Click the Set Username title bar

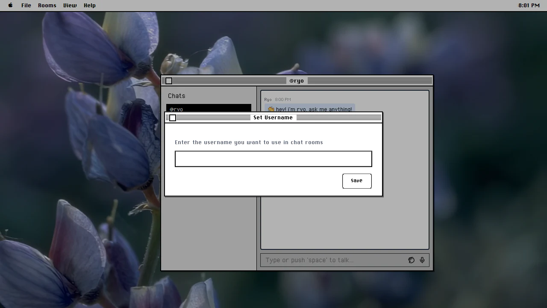273,118
